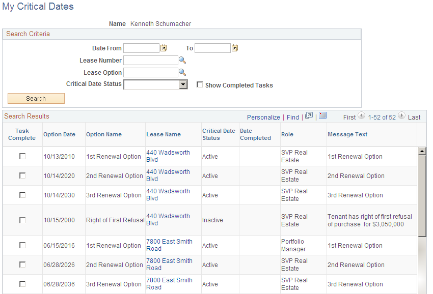
Task: Click the results scrollbar up arrow
Action: (422, 151)
